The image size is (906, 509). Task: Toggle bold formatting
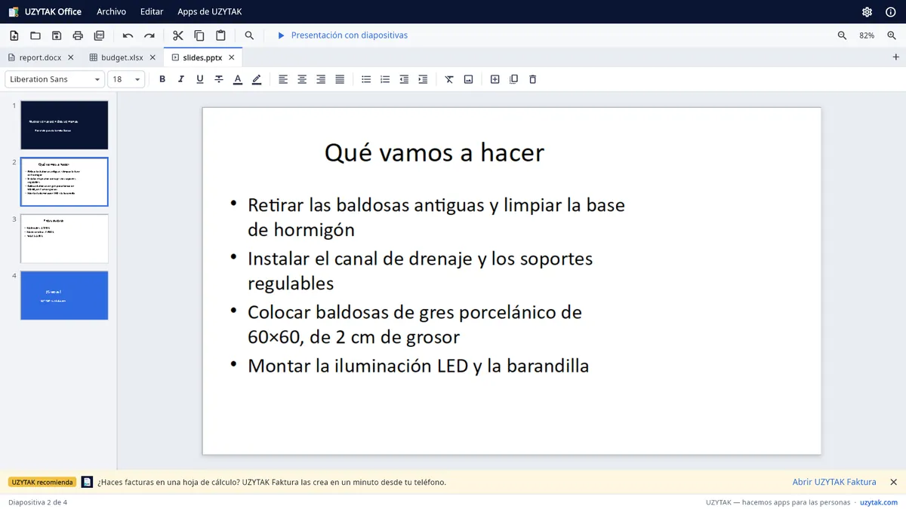(x=162, y=79)
